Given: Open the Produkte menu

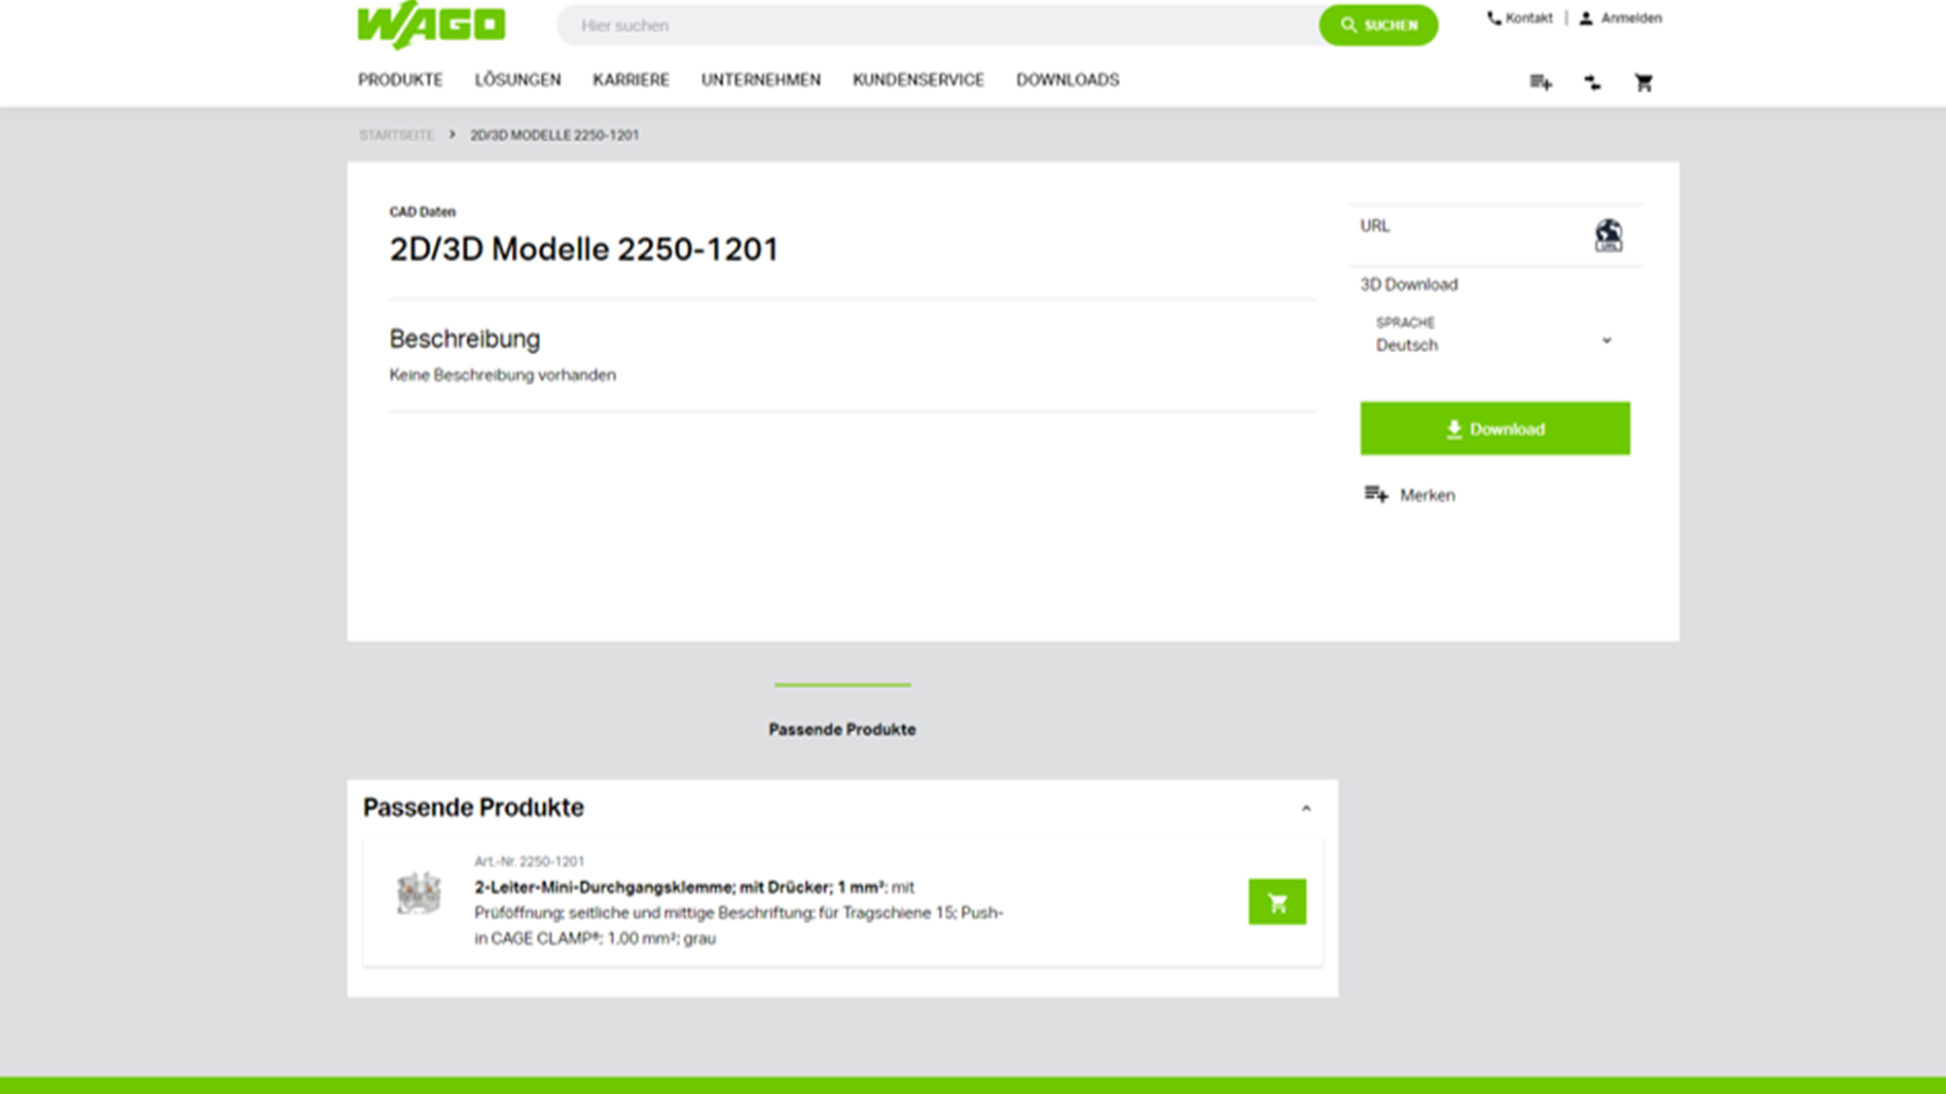Looking at the screenshot, I should coord(400,80).
